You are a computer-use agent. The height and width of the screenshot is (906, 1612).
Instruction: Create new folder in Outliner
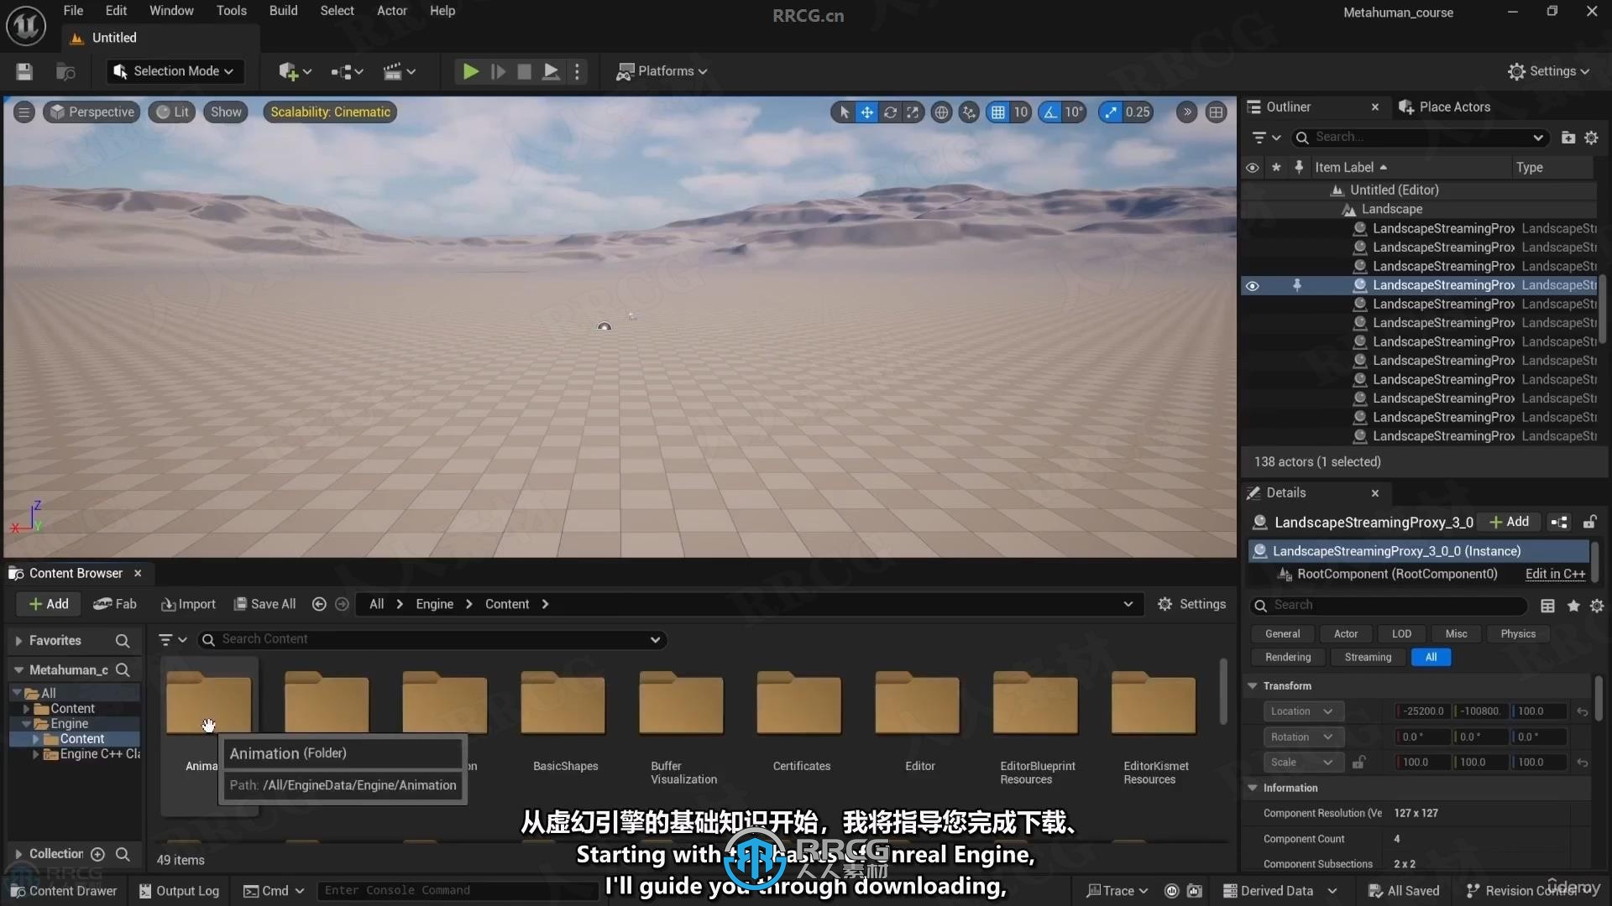[1568, 137]
